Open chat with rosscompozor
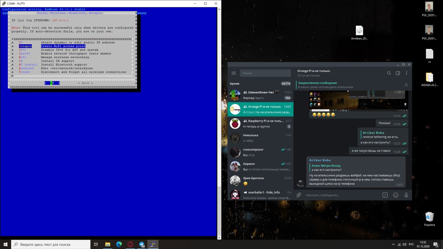 coord(261,152)
